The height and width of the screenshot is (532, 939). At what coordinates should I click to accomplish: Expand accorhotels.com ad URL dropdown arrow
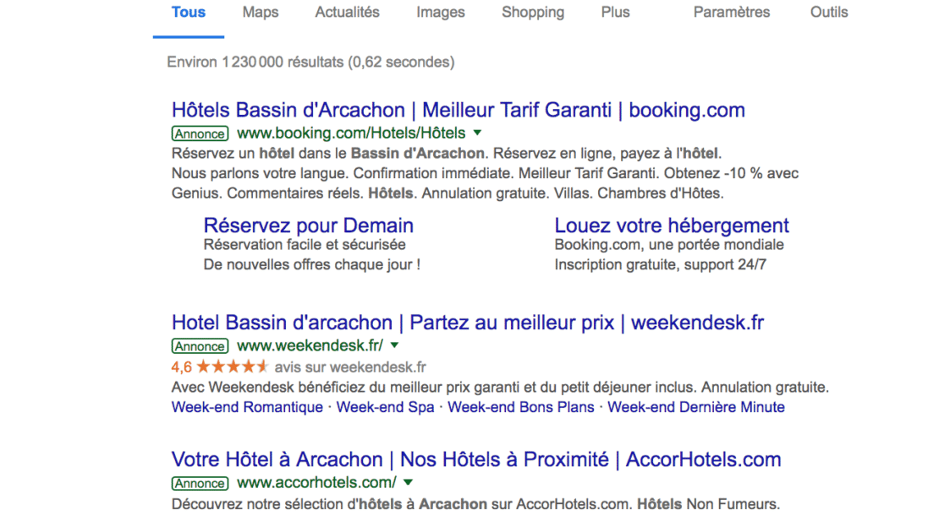(x=408, y=482)
